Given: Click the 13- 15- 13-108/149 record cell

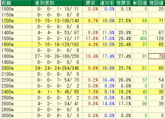Looking at the screenshot, I should click(57, 21).
